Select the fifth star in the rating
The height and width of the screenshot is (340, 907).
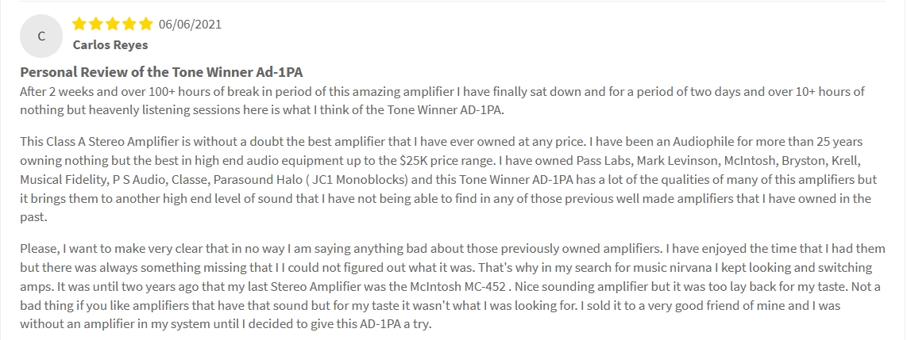coord(146,24)
